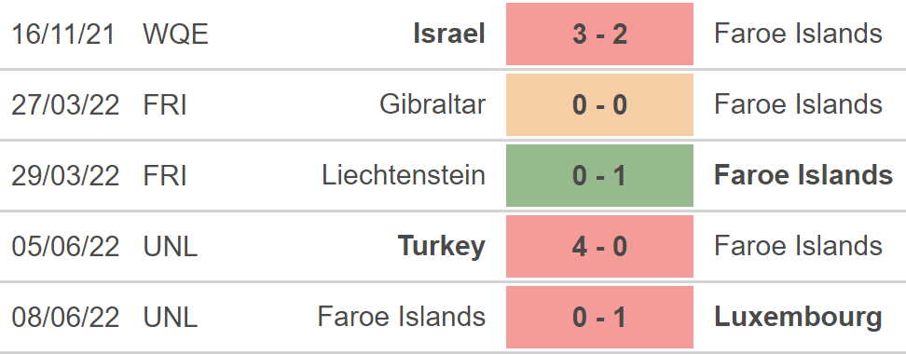The image size is (906, 354).
Task: Select the UNL label on 05/06/22
Action: [x=171, y=247]
